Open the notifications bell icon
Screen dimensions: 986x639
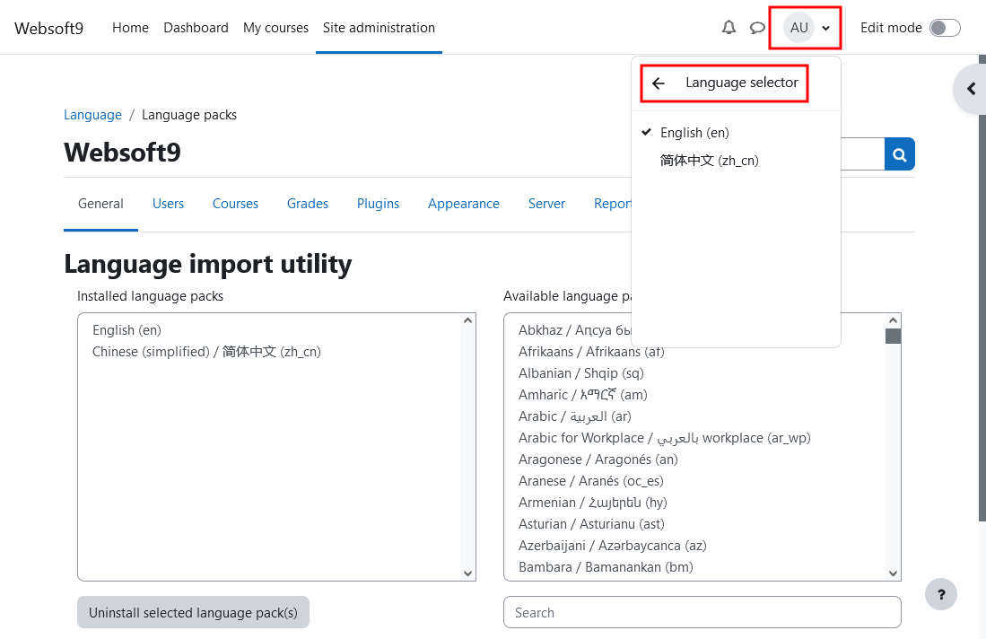pos(729,28)
